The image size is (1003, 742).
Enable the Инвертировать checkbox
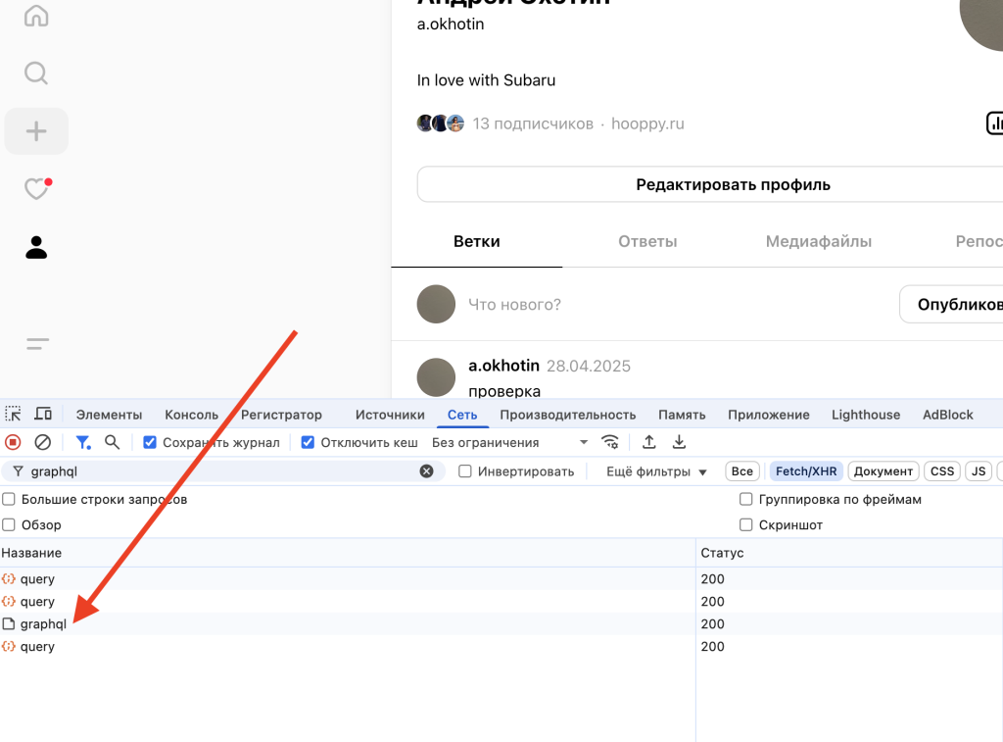pyautogui.click(x=465, y=471)
